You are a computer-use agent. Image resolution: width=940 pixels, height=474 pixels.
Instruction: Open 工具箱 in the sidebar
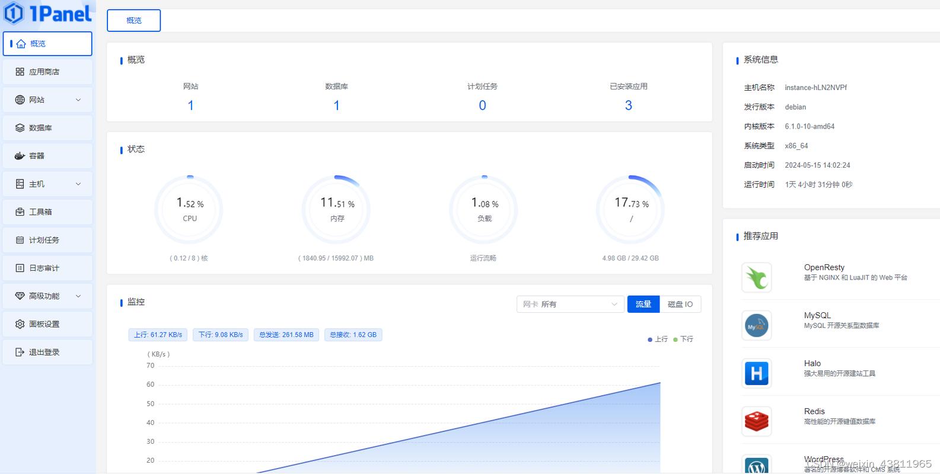[47, 212]
